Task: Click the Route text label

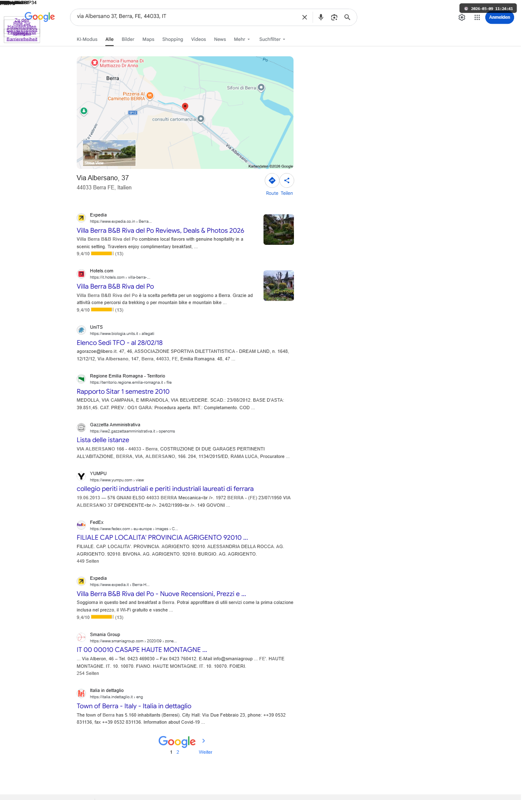Action: (x=272, y=193)
